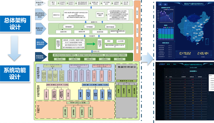This screenshot has height=123, width=214.
Task: Click the 业务组件部分 section label
Action: coord(38,73)
